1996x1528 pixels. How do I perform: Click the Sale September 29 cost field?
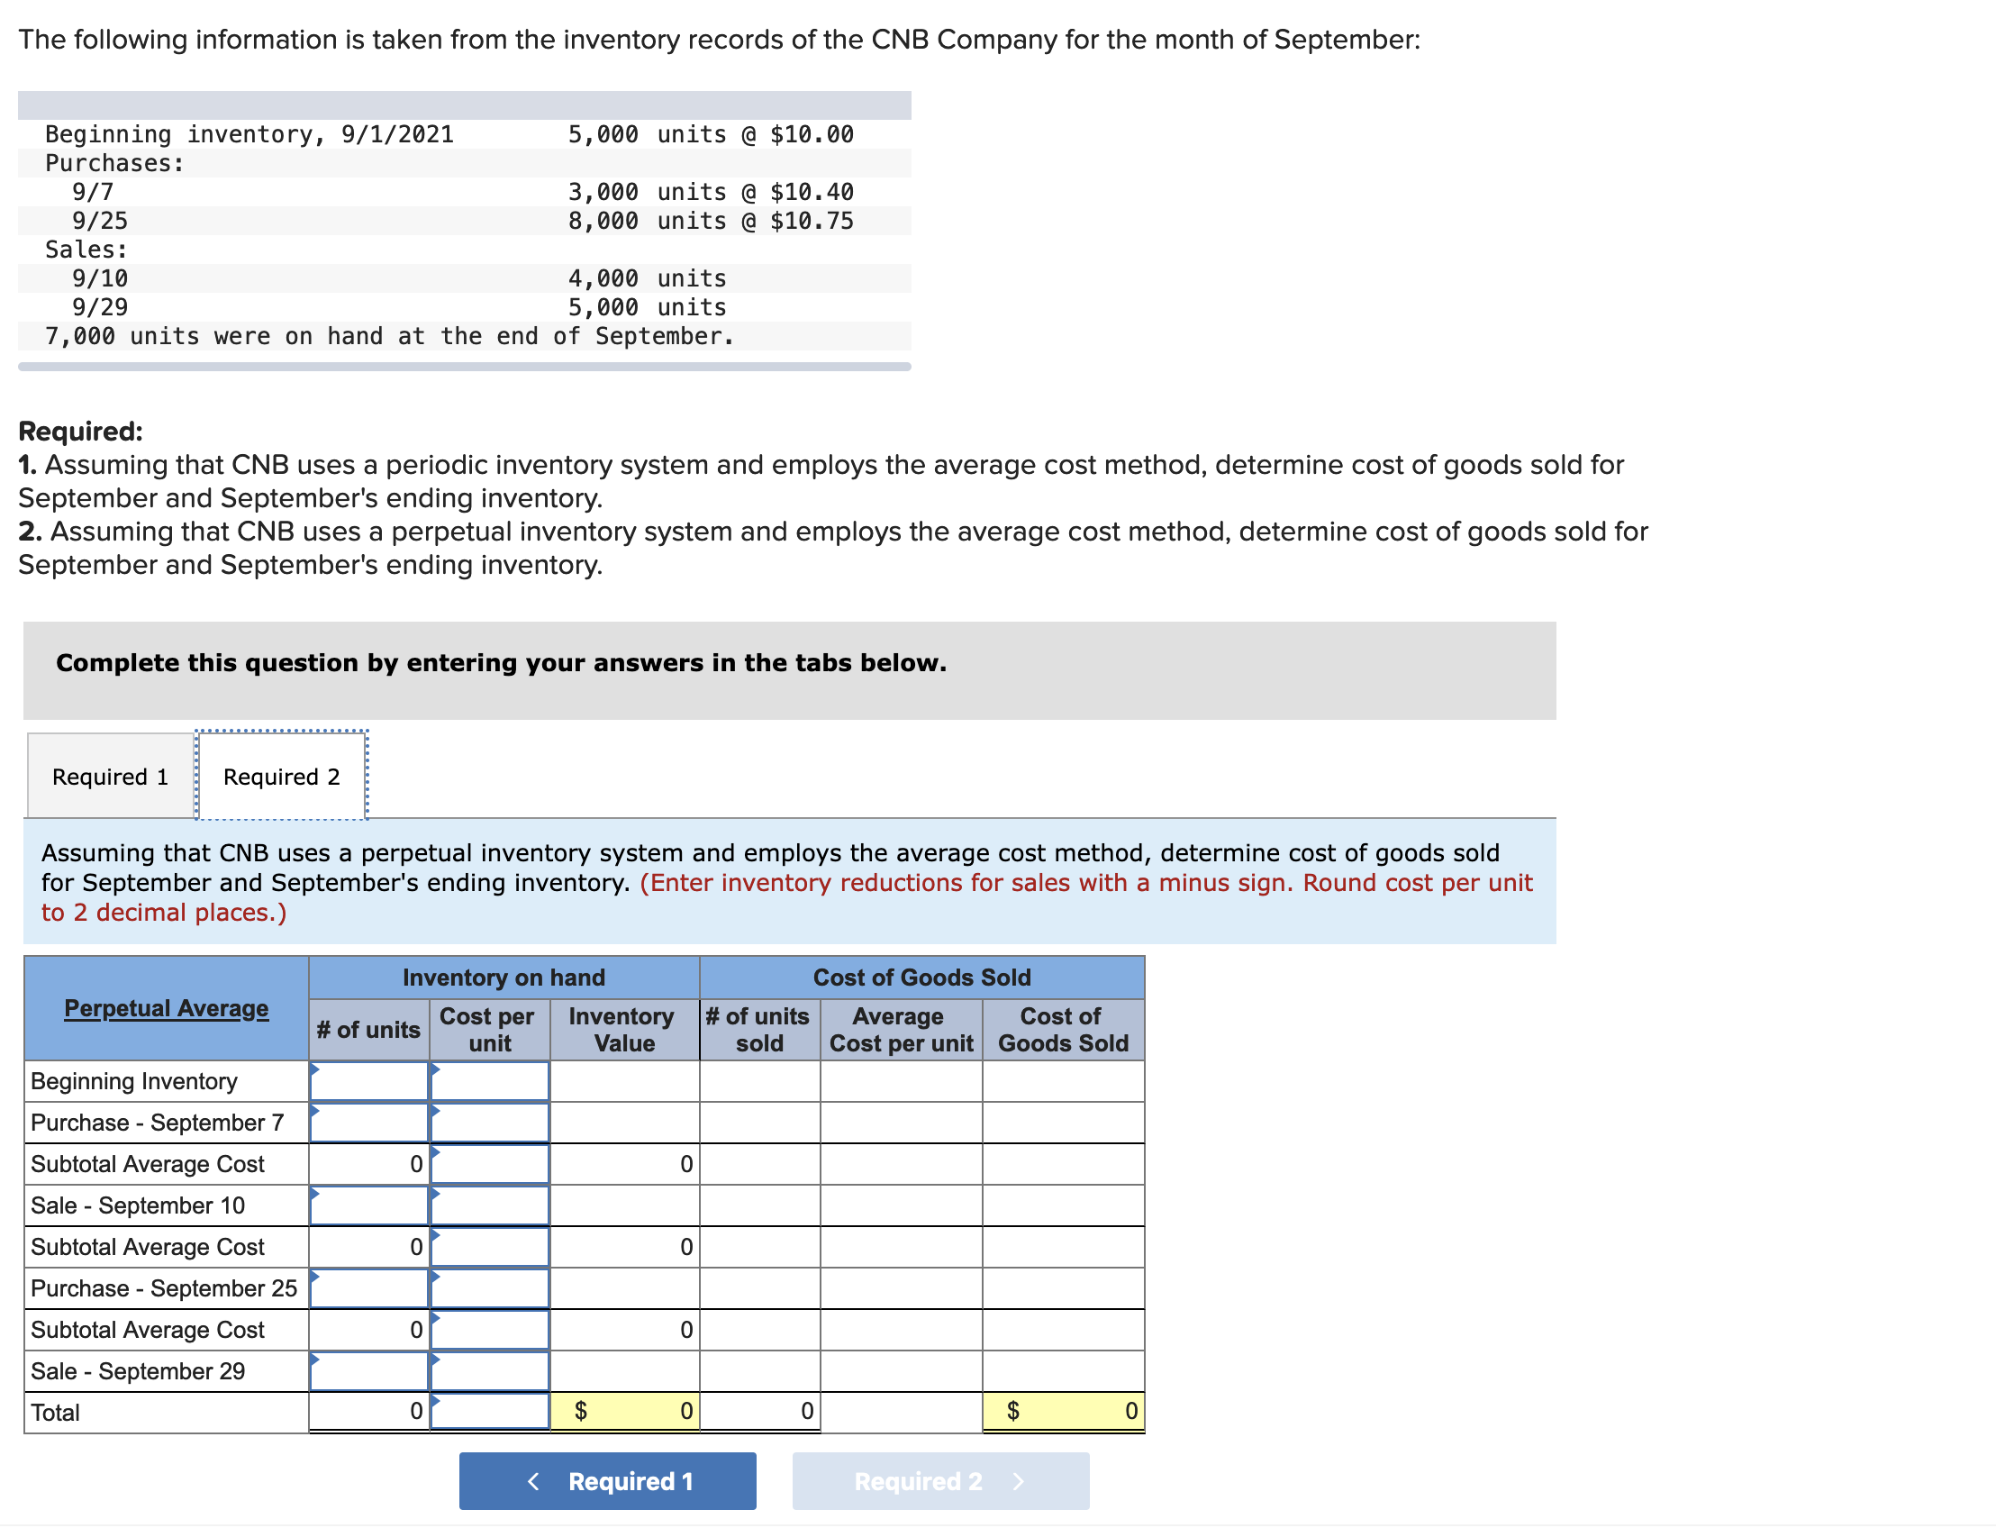click(488, 1370)
